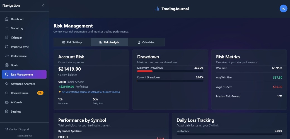Click the Goals target icon

point(7,65)
